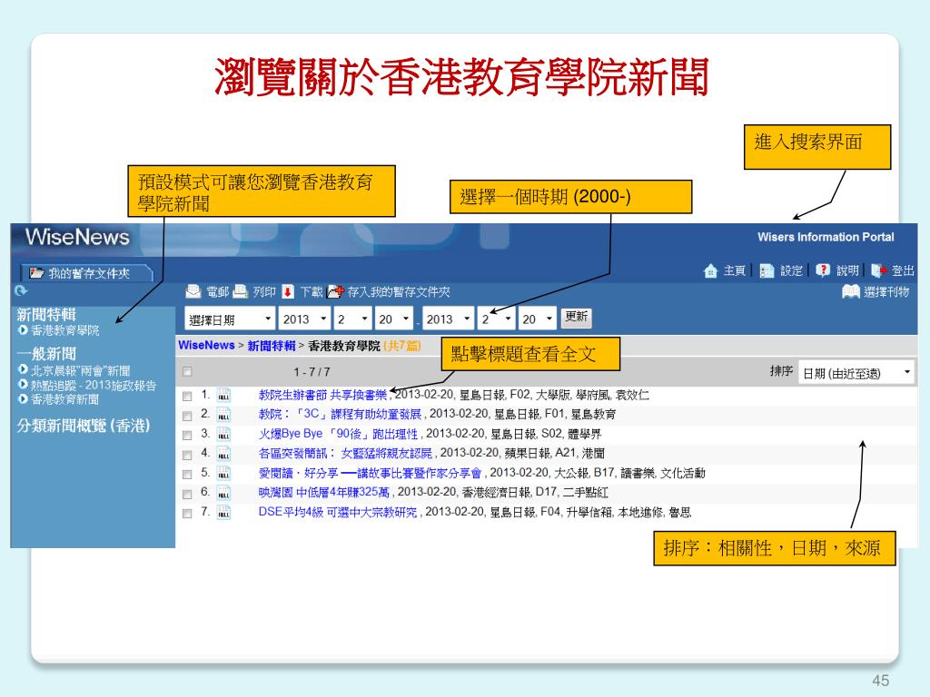Screen dimensions: 930x697
Task: Open the end month dropdown
Action: 497,319
